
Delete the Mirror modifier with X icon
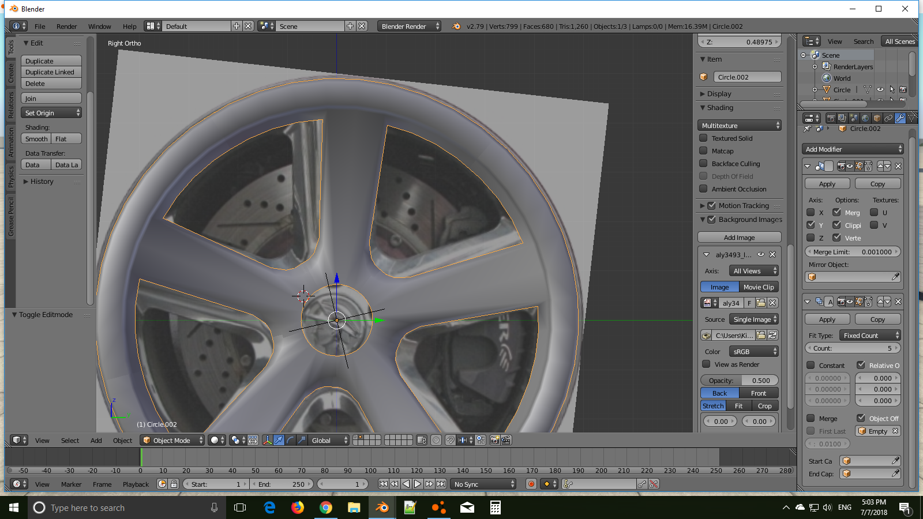(898, 166)
